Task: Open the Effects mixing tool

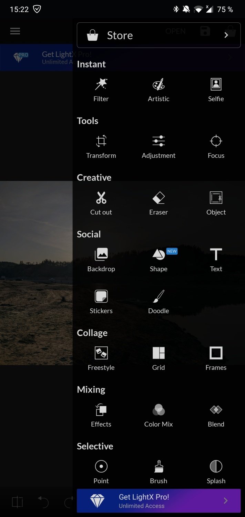Action: click(101, 415)
